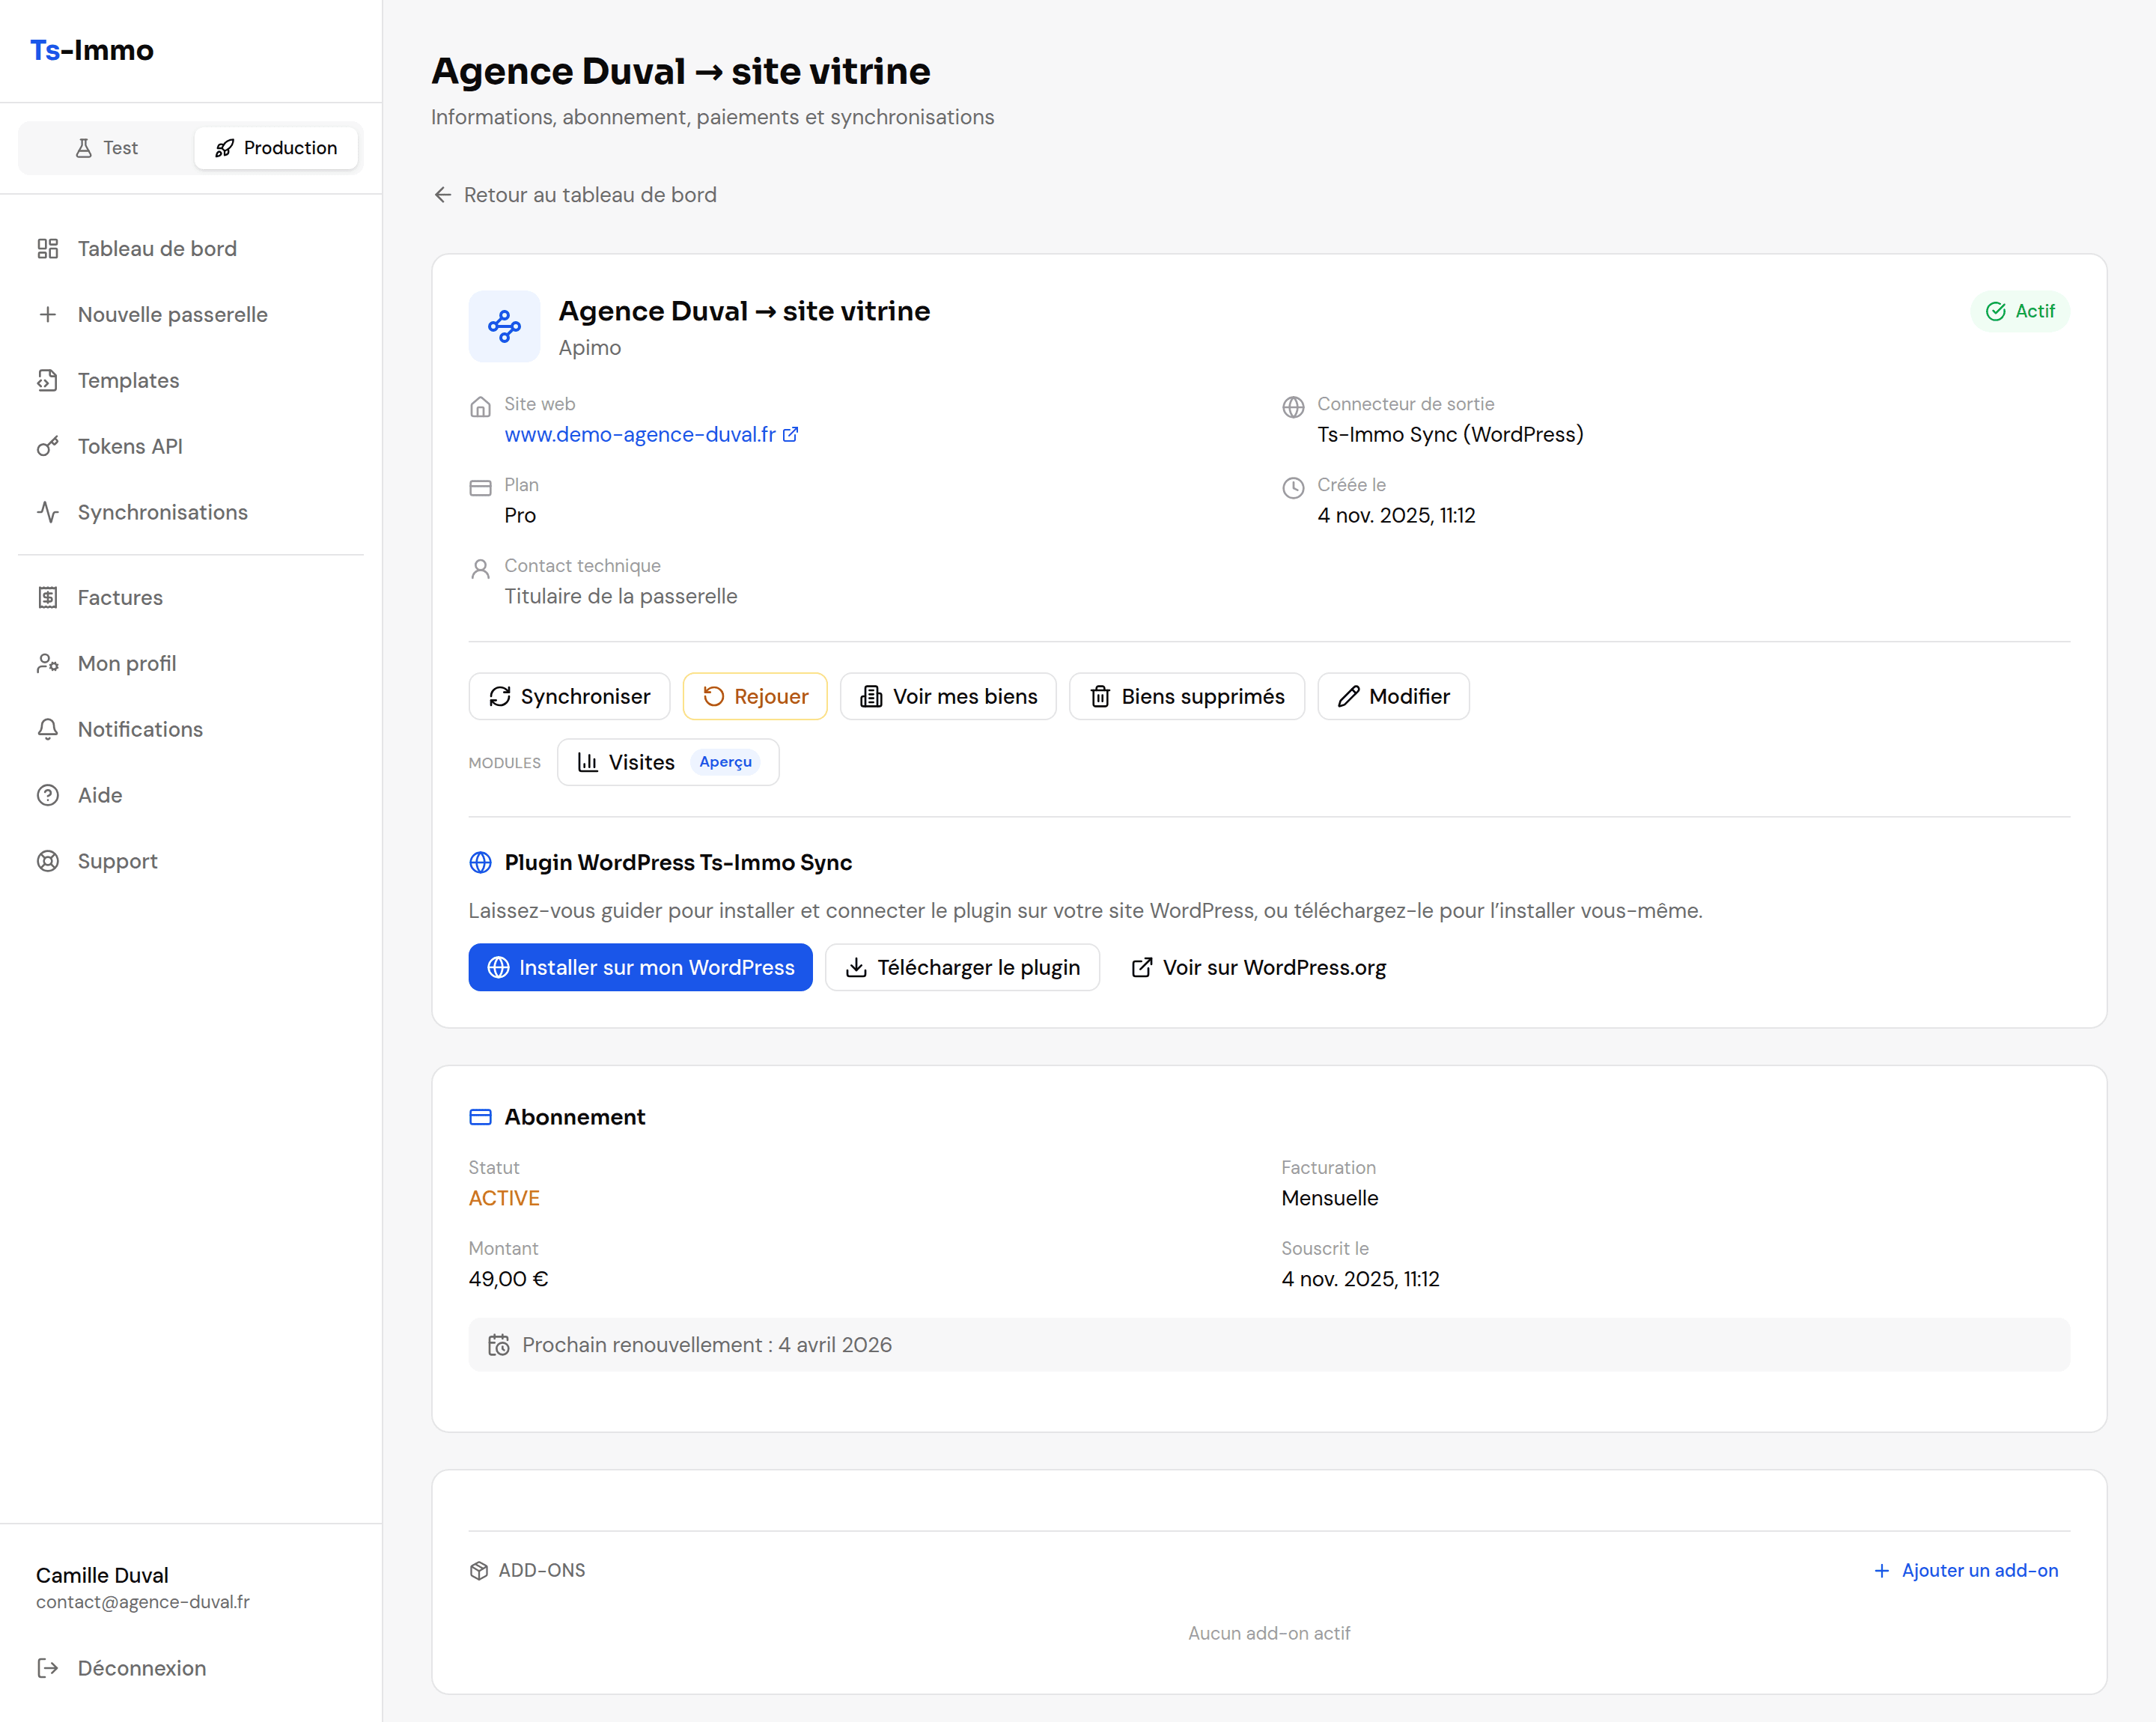This screenshot has height=1722, width=2156.
Task: Click the blue gateway connector icon
Action: click(x=504, y=326)
